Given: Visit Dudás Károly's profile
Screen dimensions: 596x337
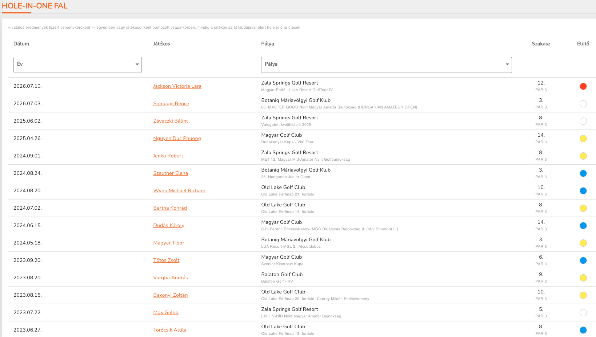Looking at the screenshot, I should [x=169, y=225].
